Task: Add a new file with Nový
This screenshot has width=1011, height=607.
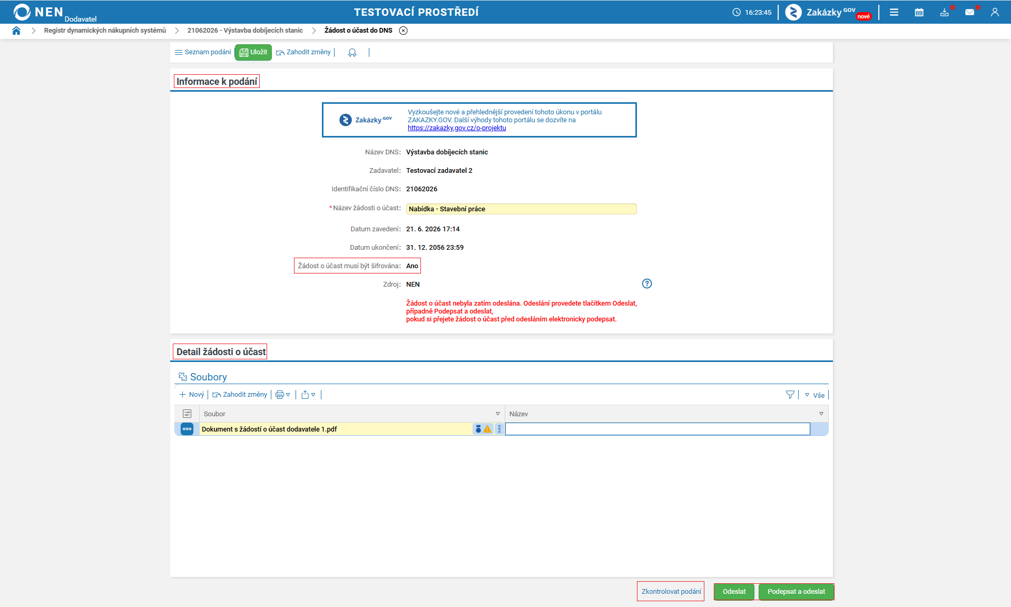Action: tap(192, 395)
